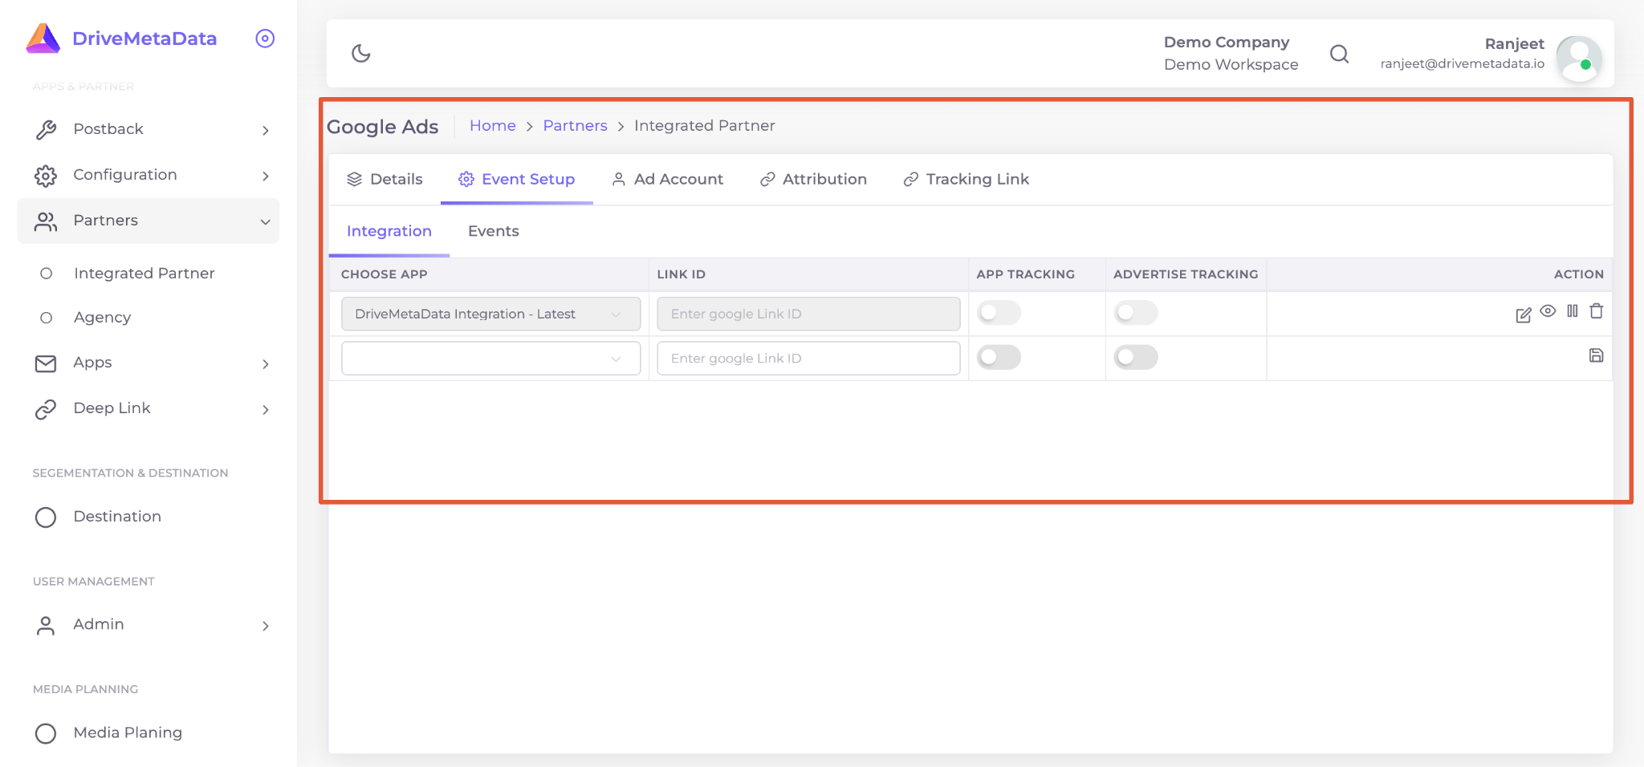
Task: Open the DriveMetaData Integration - Latest dropdown
Action: coord(490,314)
